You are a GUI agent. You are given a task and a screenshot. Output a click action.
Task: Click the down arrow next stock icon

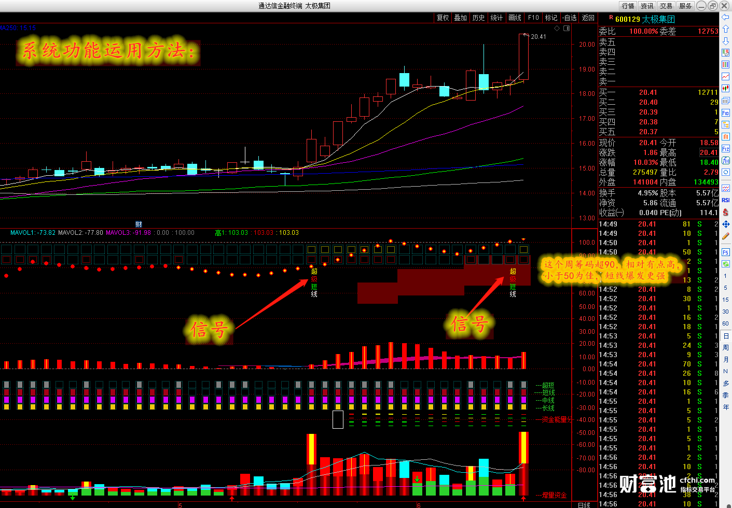point(726,41)
